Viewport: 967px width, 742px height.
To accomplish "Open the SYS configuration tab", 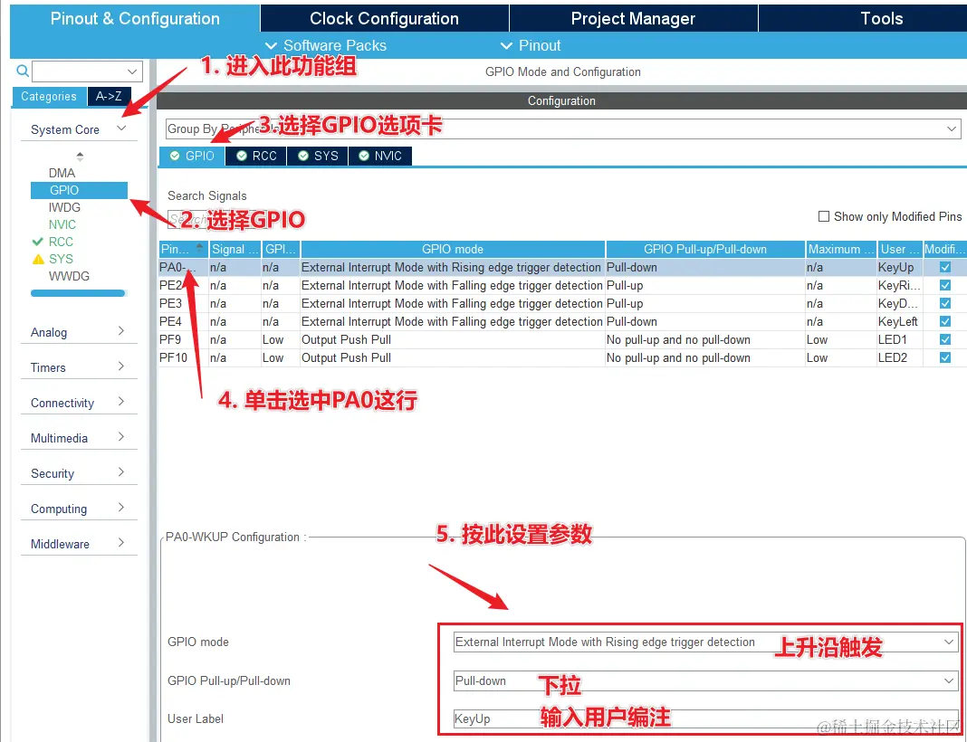I will point(318,156).
